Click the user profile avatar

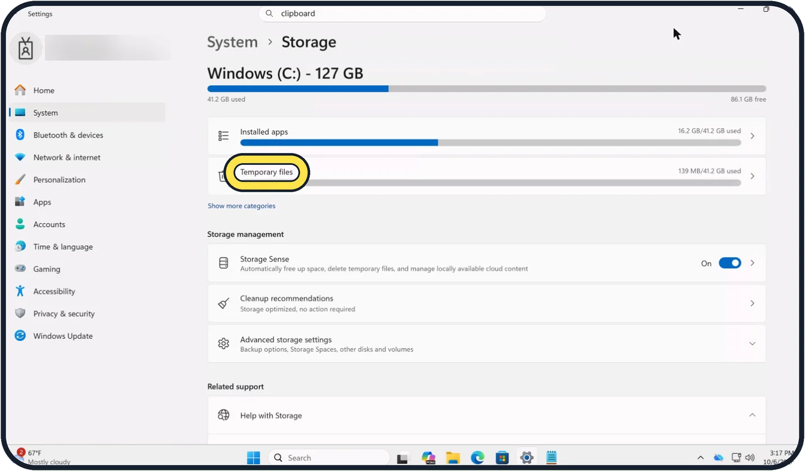coord(26,49)
